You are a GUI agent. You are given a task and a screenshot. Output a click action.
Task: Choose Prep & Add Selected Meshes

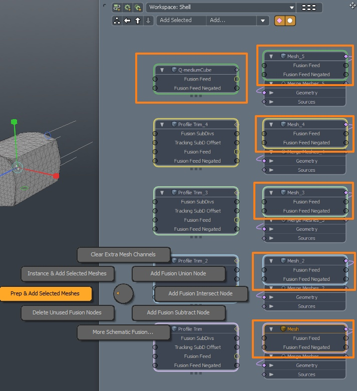45,294
